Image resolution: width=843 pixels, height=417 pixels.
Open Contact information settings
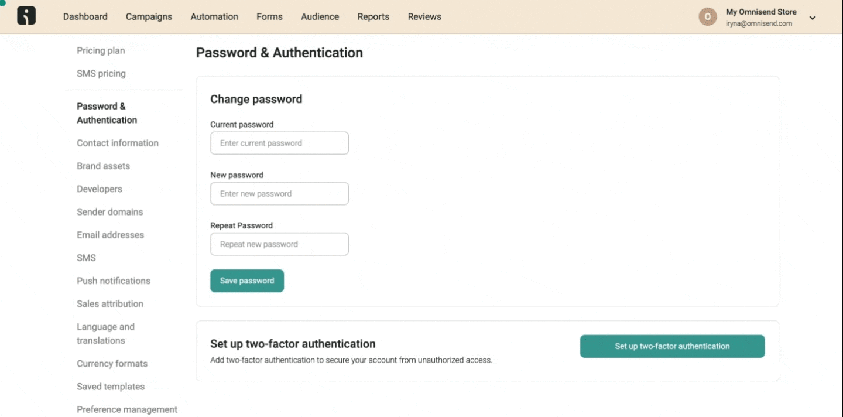pyautogui.click(x=118, y=143)
